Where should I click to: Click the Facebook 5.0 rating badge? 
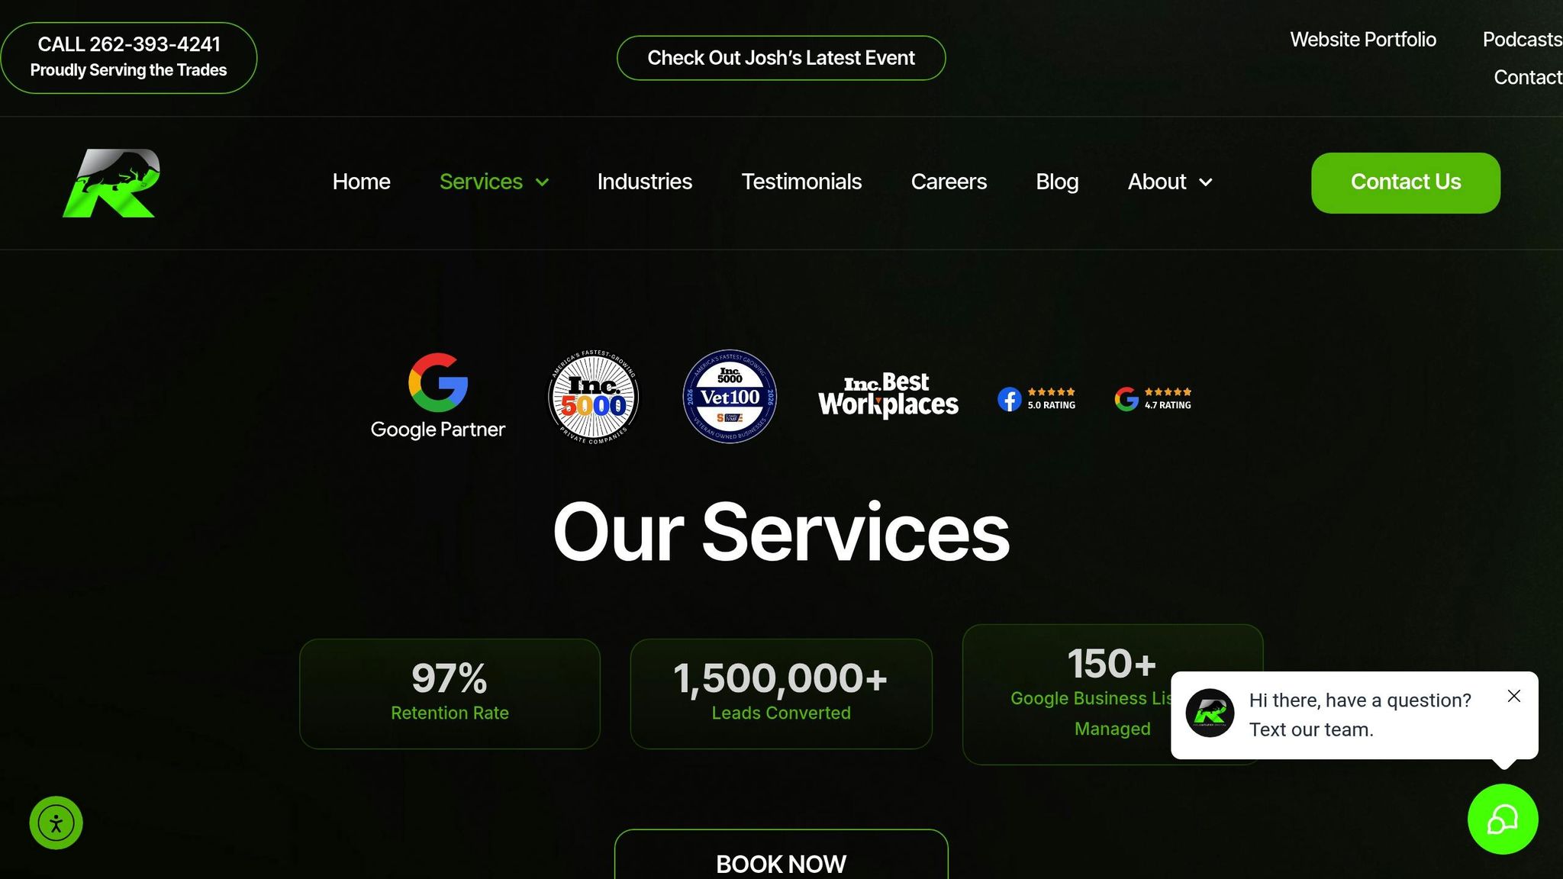(1036, 398)
